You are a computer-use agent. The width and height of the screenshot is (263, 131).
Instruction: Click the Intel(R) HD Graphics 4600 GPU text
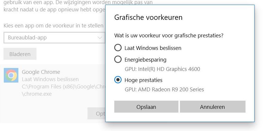click(x=162, y=69)
